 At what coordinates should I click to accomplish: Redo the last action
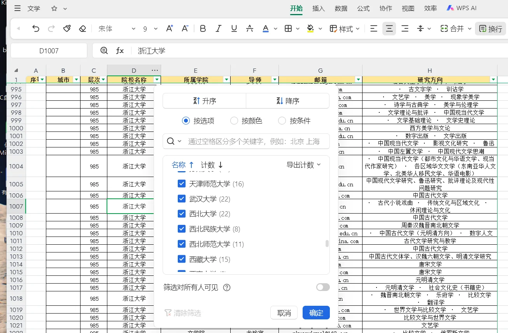(x=51, y=28)
